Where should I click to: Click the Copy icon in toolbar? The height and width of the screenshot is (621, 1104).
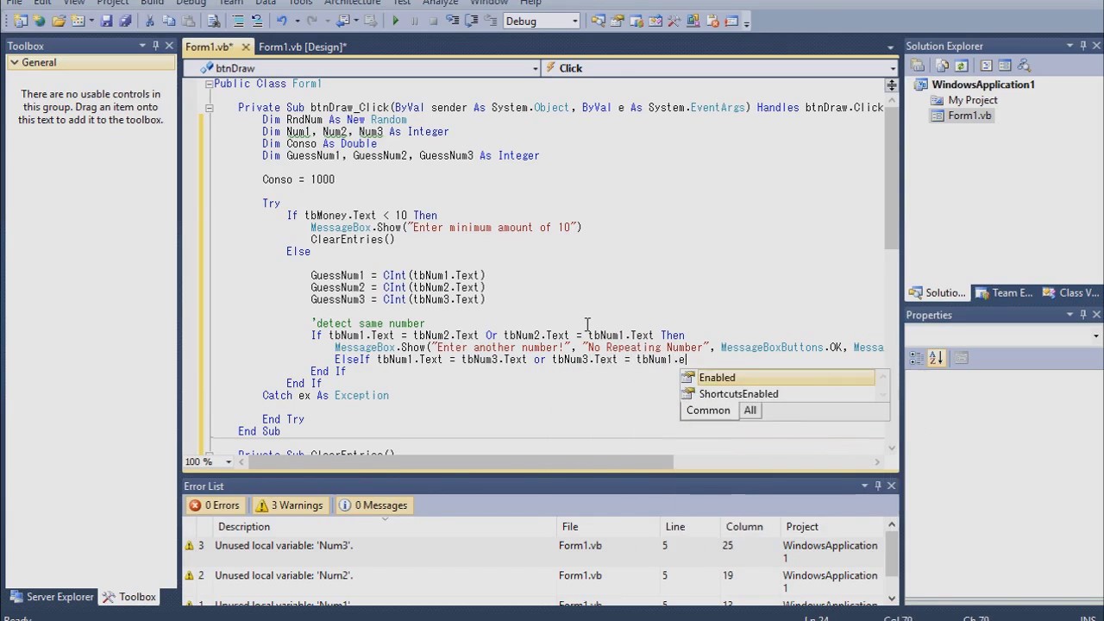pyautogui.click(x=169, y=21)
